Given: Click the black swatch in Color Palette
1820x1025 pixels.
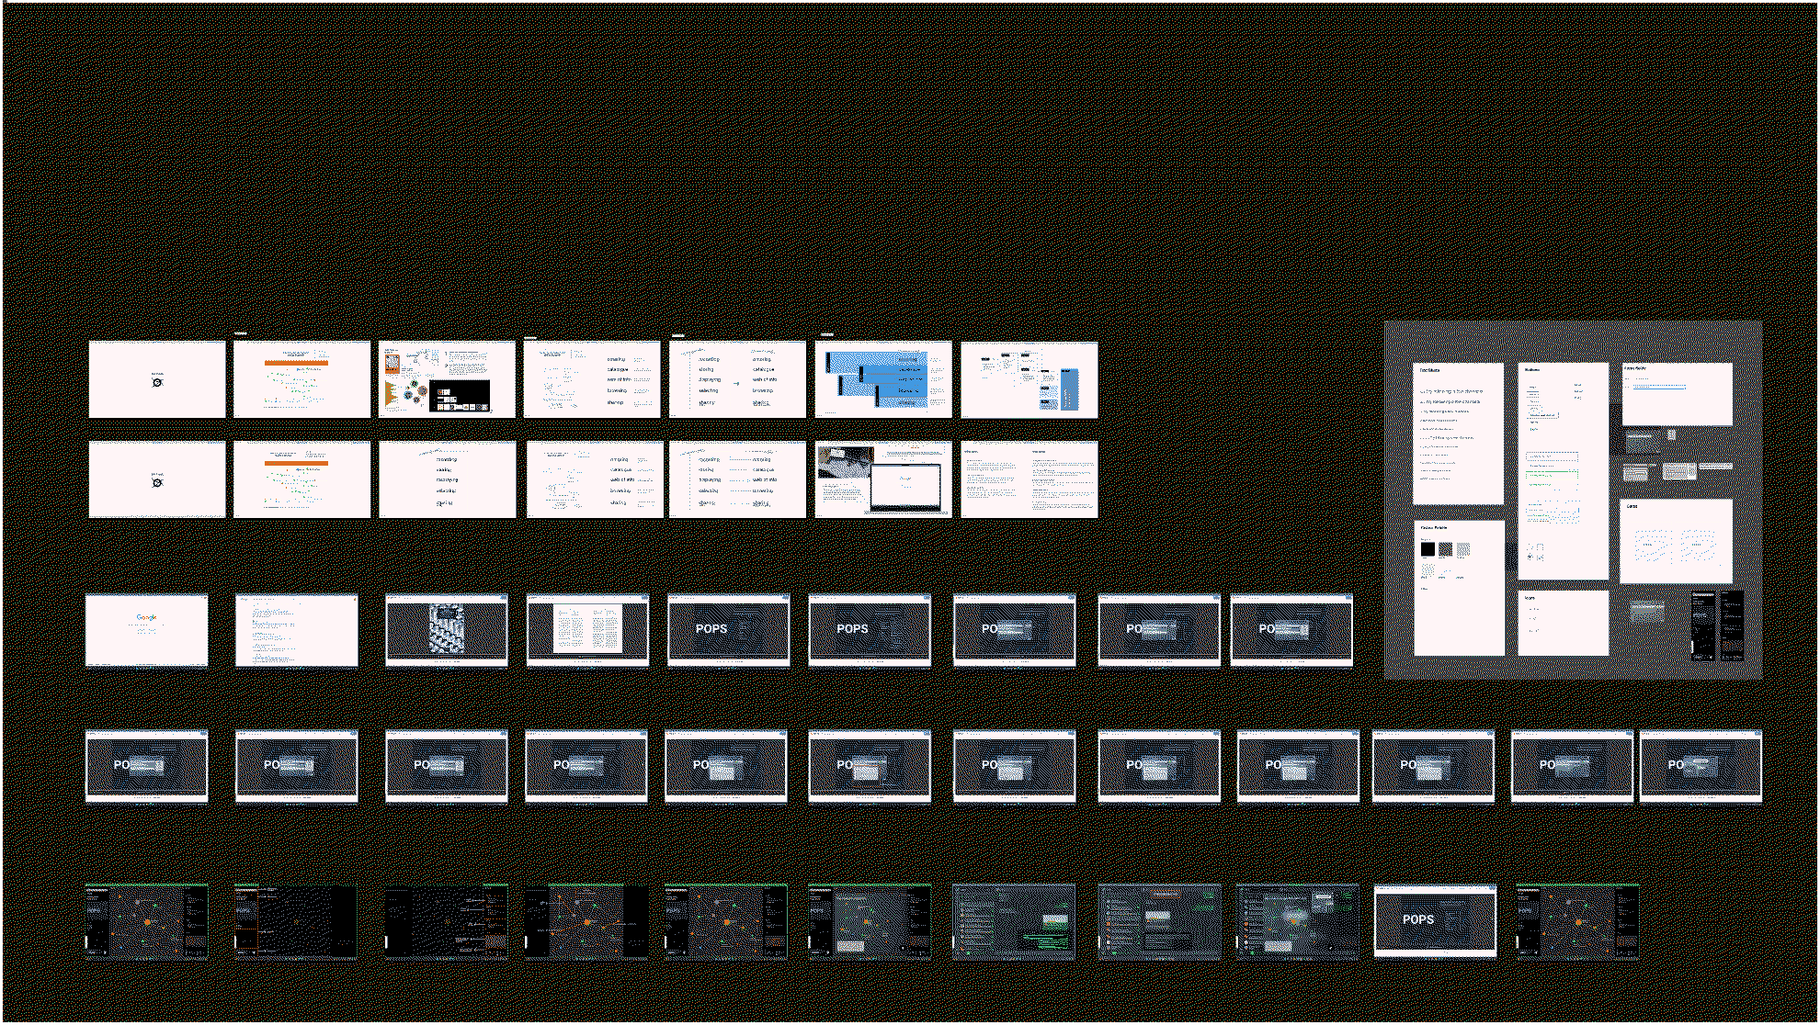Looking at the screenshot, I should tap(1428, 549).
